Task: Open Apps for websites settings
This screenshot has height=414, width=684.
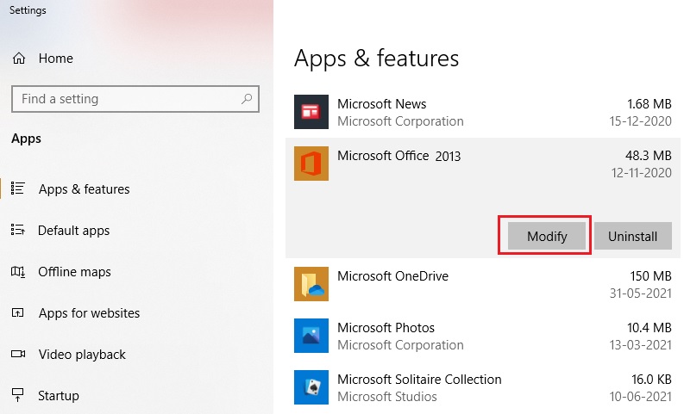Action: 89,313
